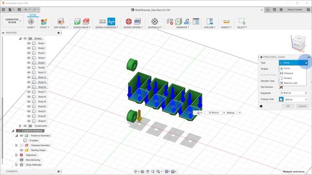
Task: Toggle visibility eye of Body23
Action: (x=29, y=121)
